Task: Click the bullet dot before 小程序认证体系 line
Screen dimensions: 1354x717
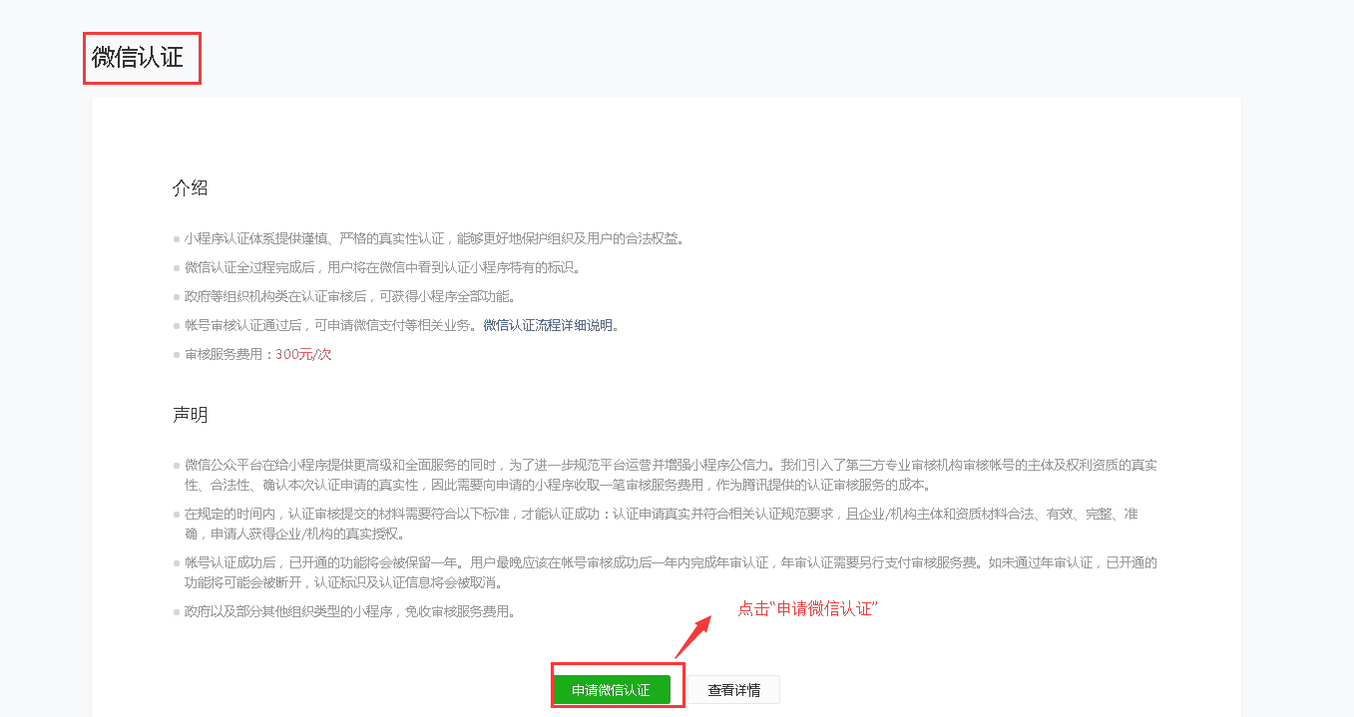Action: (x=177, y=239)
